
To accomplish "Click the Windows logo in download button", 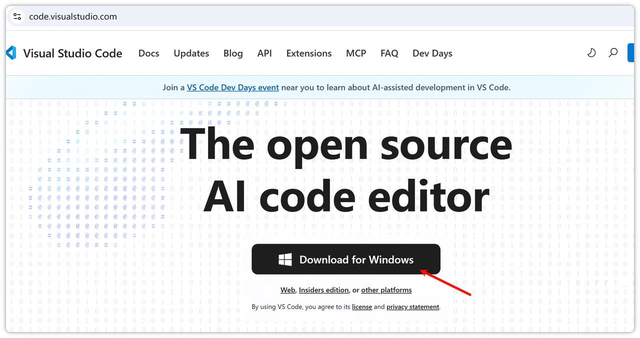I will click(285, 260).
